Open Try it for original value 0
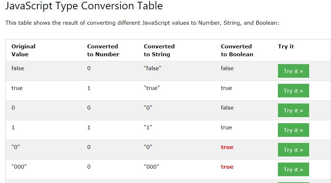The width and height of the screenshot is (331, 183). tap(293, 110)
